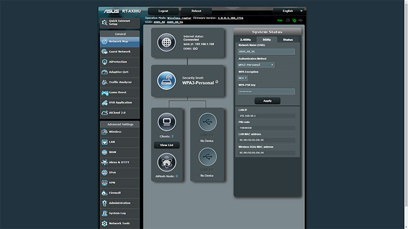Switch to the Status tab
408x229 pixels.
point(288,40)
